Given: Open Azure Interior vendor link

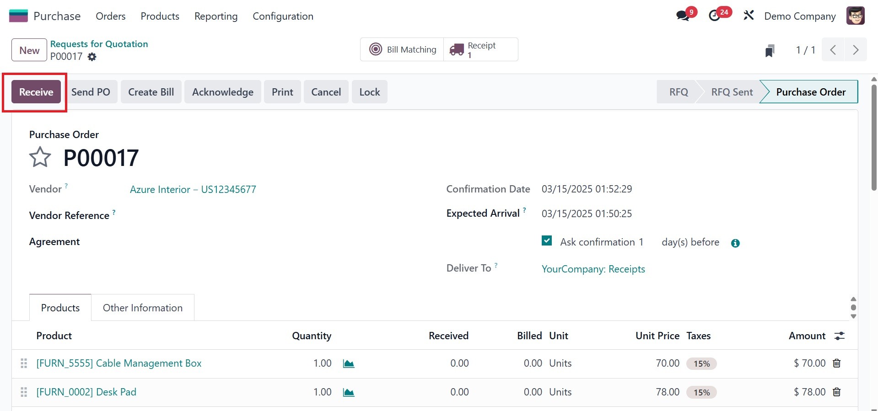Looking at the screenshot, I should [x=193, y=190].
